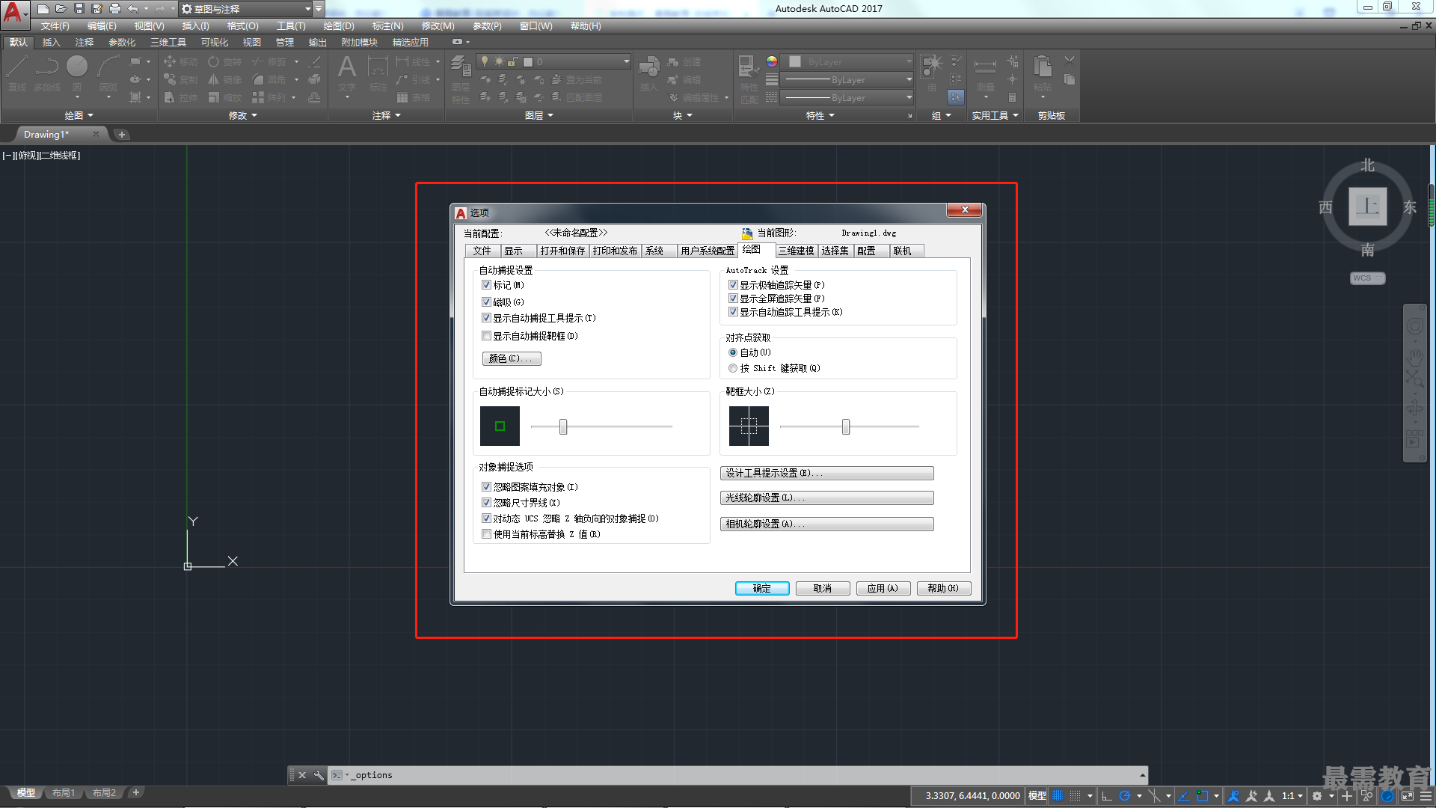
Task: Click the Paste (粘贴) clipboard icon
Action: coord(1043,73)
